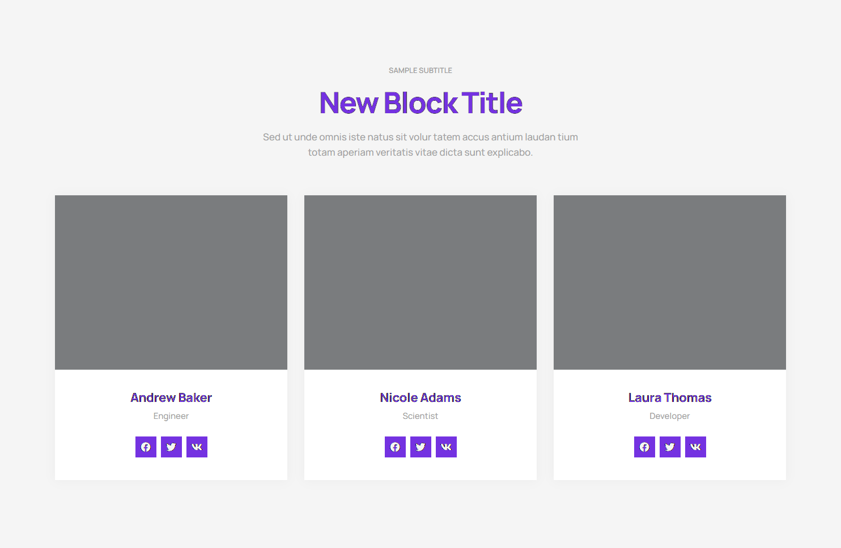
Task: Visit Laura Thomas' Facebook icon link
Action: (x=644, y=447)
